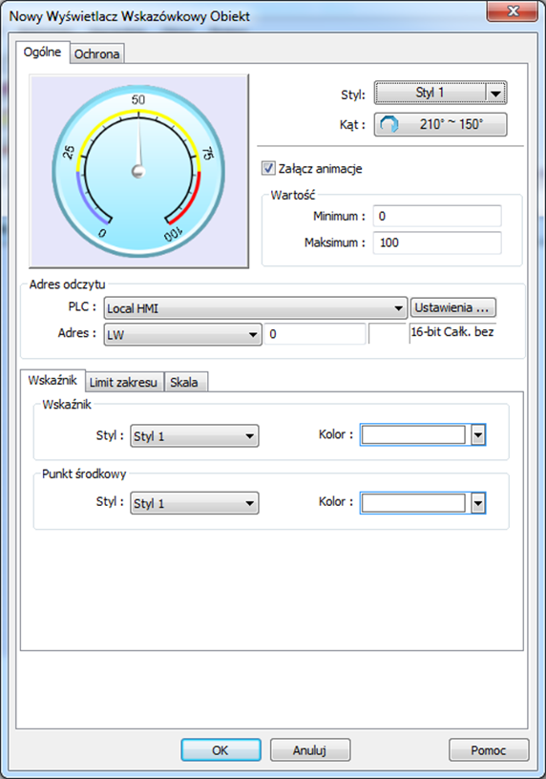
Task: Click the arrow of the meter Styl 1 dropdown
Action: pos(495,94)
